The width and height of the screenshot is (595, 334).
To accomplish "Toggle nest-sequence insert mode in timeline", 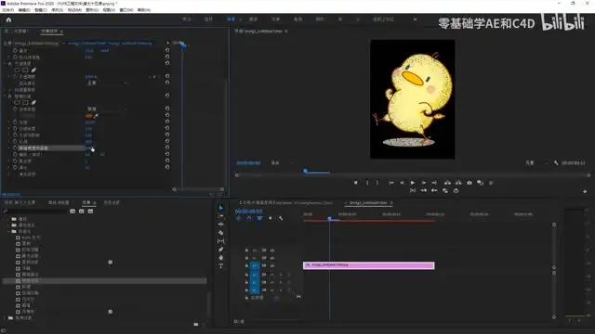I will 238,218.
